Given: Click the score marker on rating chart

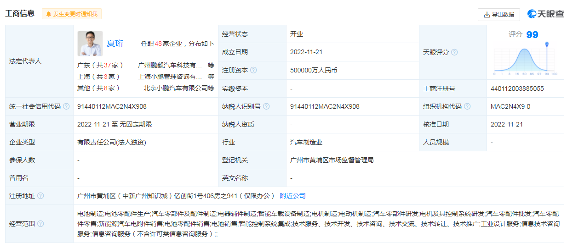Looking at the screenshot, I should pos(547,45).
